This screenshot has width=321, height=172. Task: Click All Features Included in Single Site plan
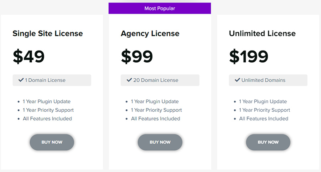(47, 119)
